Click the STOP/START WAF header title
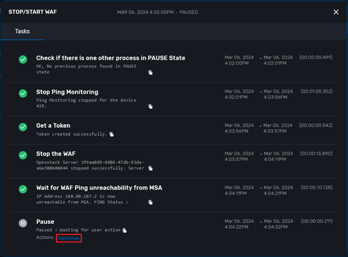348x257 pixels. [x=33, y=12]
